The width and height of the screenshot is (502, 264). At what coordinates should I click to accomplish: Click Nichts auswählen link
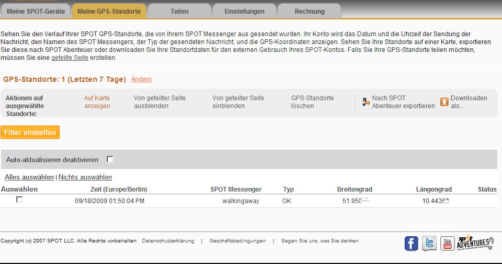point(85,178)
